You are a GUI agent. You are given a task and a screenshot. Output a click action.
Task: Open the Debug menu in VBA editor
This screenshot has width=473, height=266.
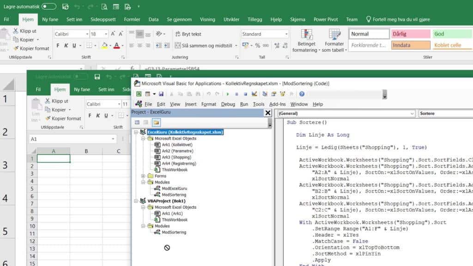228,104
